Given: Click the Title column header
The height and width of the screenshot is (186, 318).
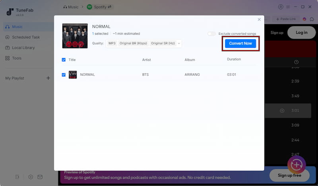Looking at the screenshot, I should (x=72, y=60).
